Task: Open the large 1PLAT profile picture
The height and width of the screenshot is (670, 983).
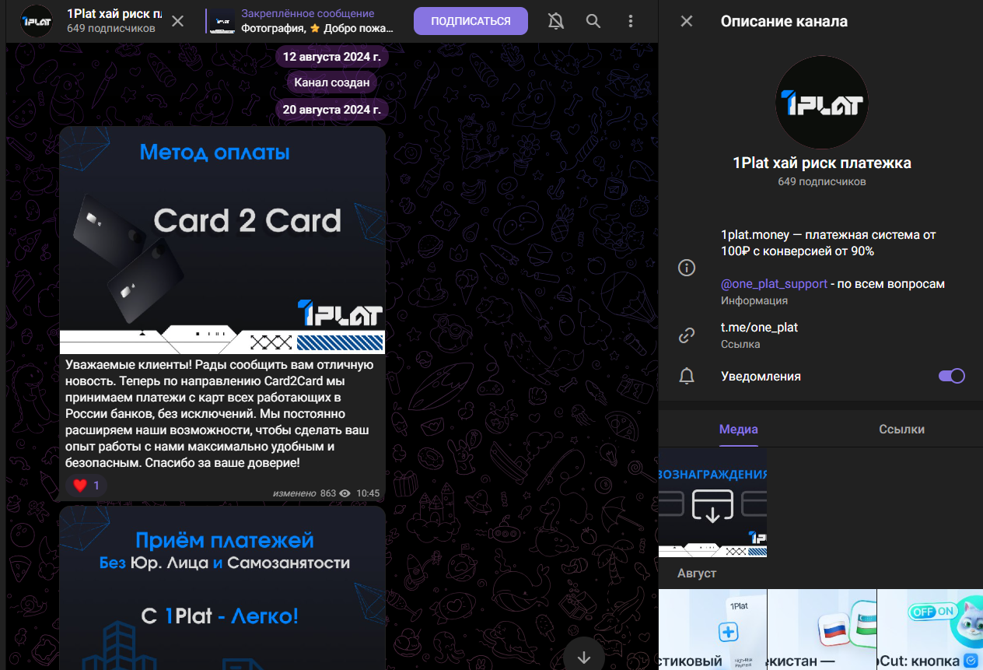Action: [x=822, y=102]
